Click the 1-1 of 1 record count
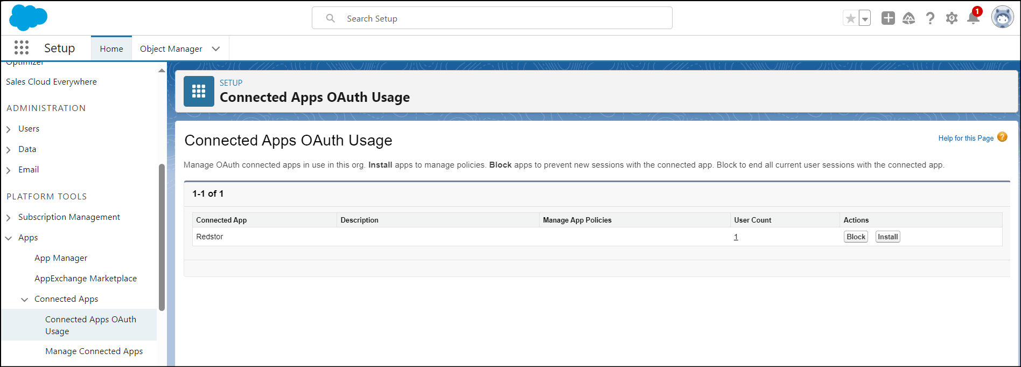 tap(208, 193)
